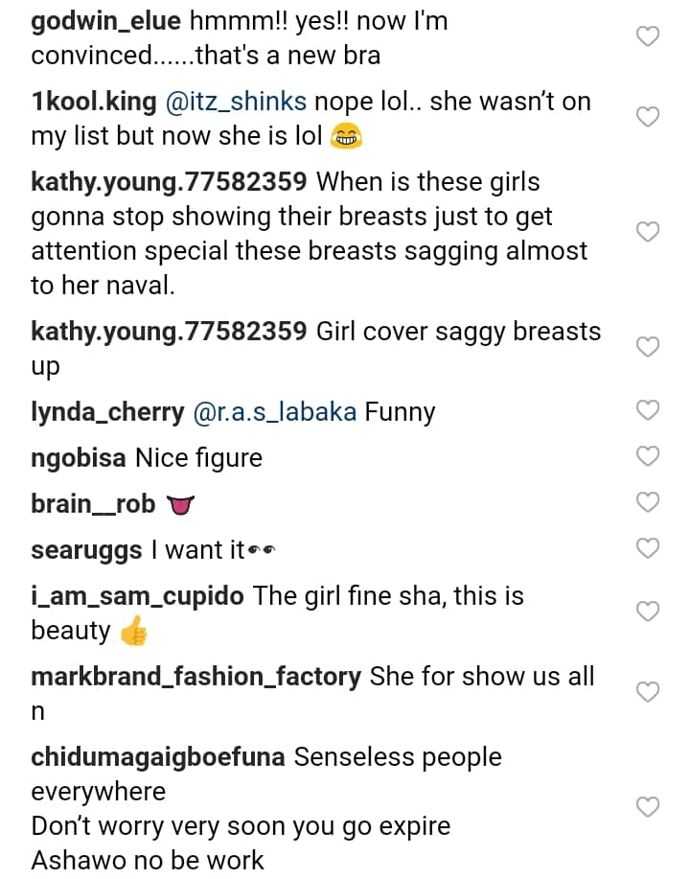This screenshot has height=879, width=690.
Task: Heart the "Girl cover saggy breasts up" comment
Action: click(648, 347)
